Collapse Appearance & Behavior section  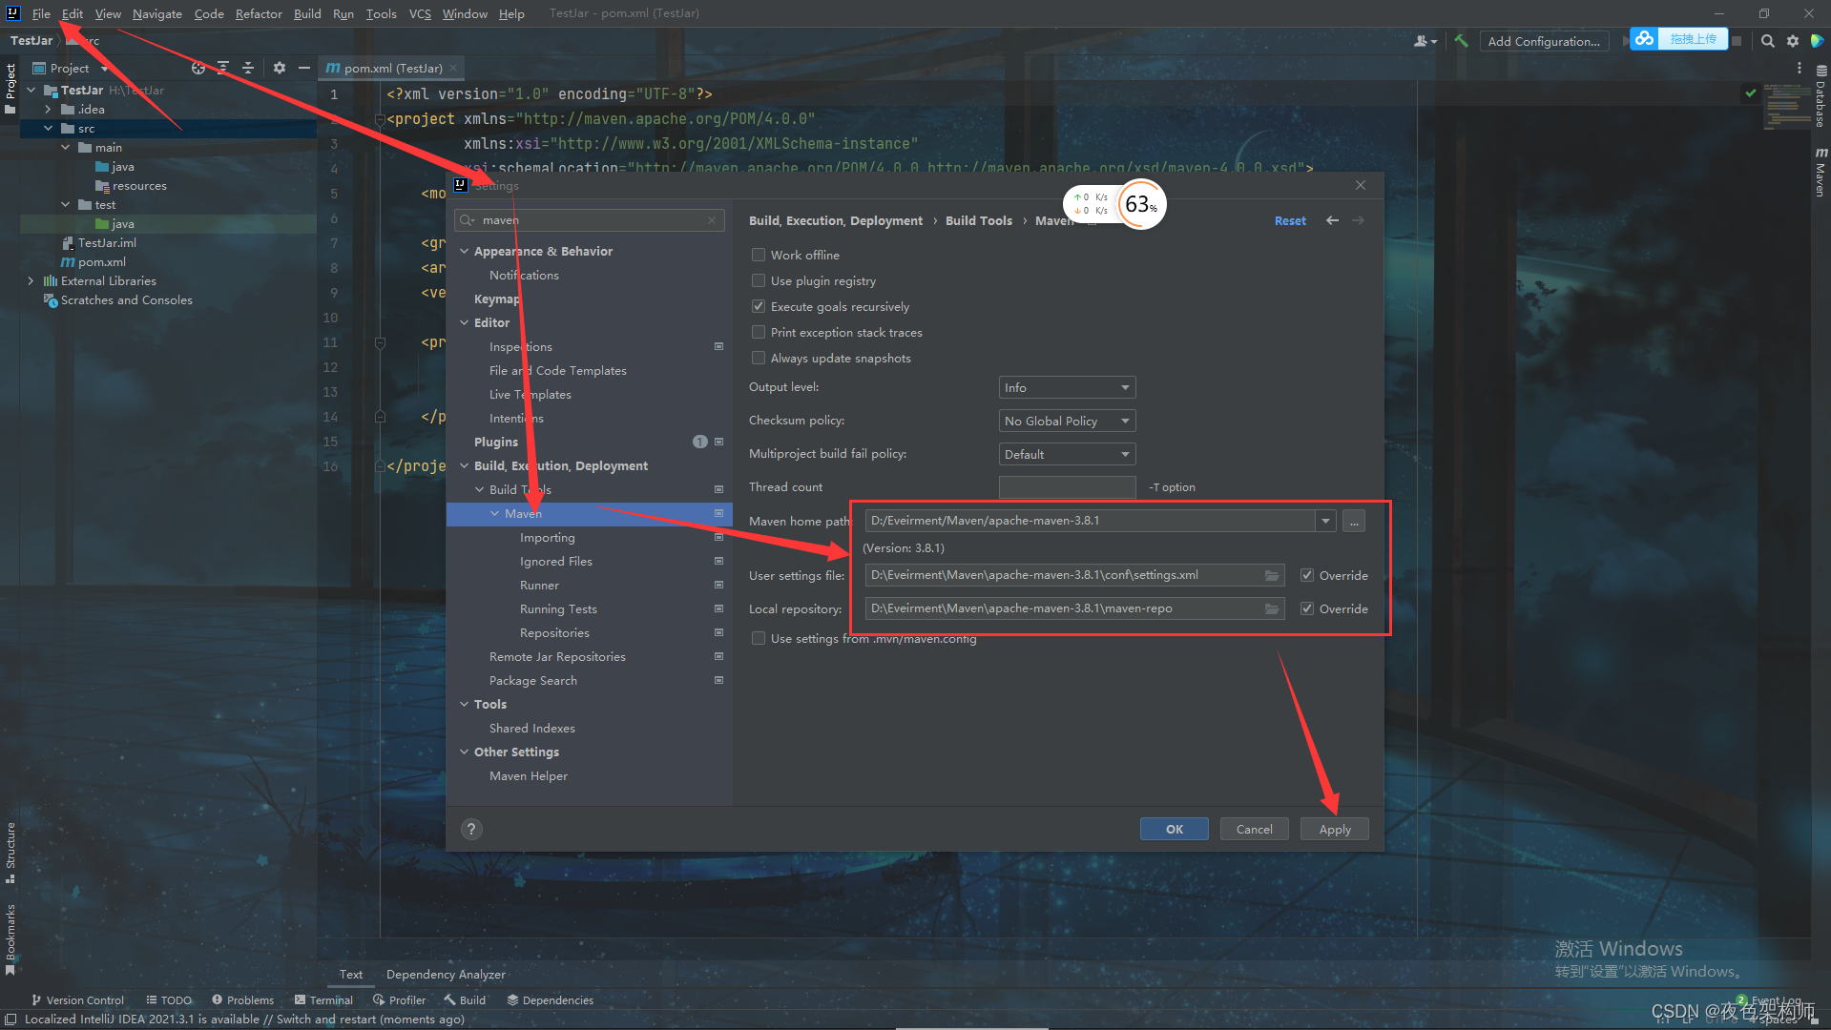[x=465, y=251]
